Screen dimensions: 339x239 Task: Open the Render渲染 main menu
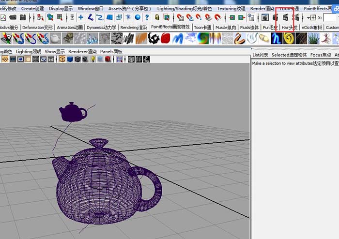coord(262,9)
